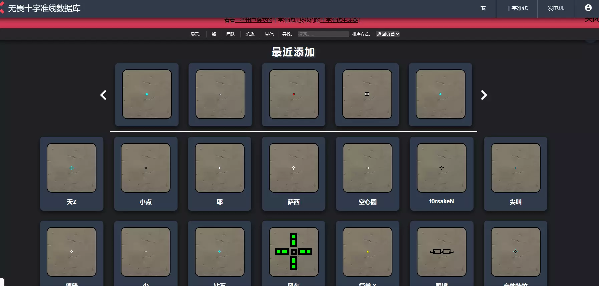This screenshot has width=599, height=286.
Task: Filter crosshairs by 团队 (team)
Action: pyautogui.click(x=231, y=34)
